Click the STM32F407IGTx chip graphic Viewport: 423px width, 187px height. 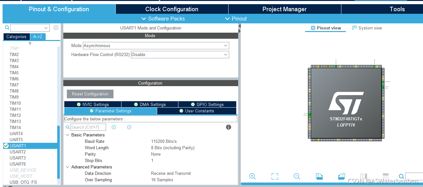click(346, 102)
